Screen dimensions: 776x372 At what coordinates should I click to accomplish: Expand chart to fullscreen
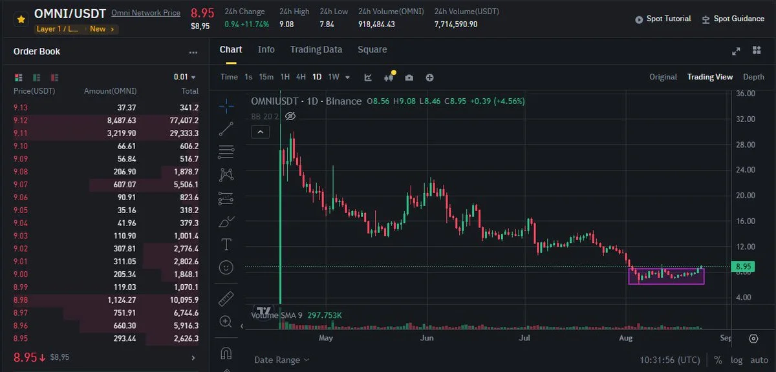[x=736, y=51]
